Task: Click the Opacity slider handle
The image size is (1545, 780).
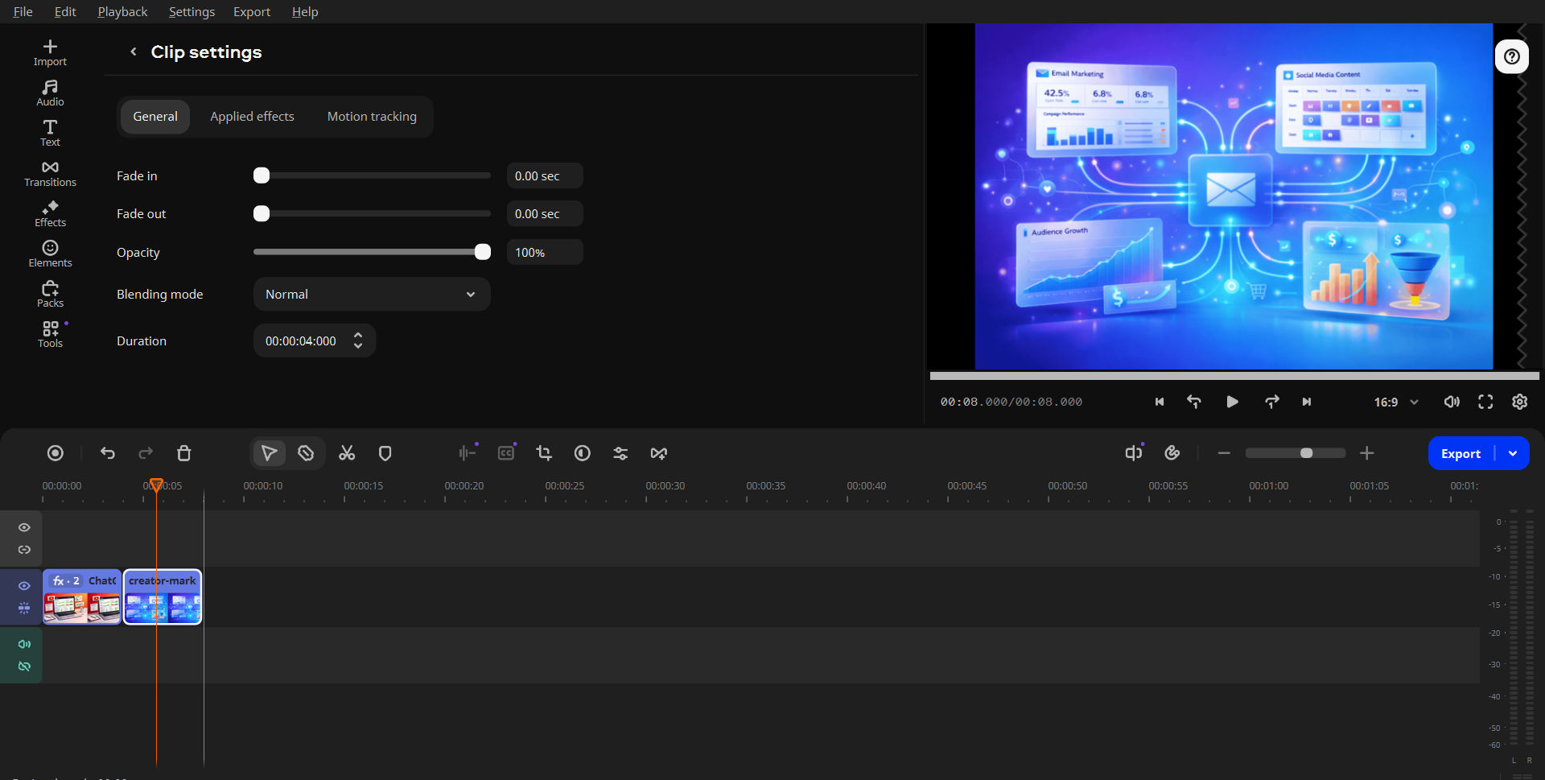Action: coord(483,252)
